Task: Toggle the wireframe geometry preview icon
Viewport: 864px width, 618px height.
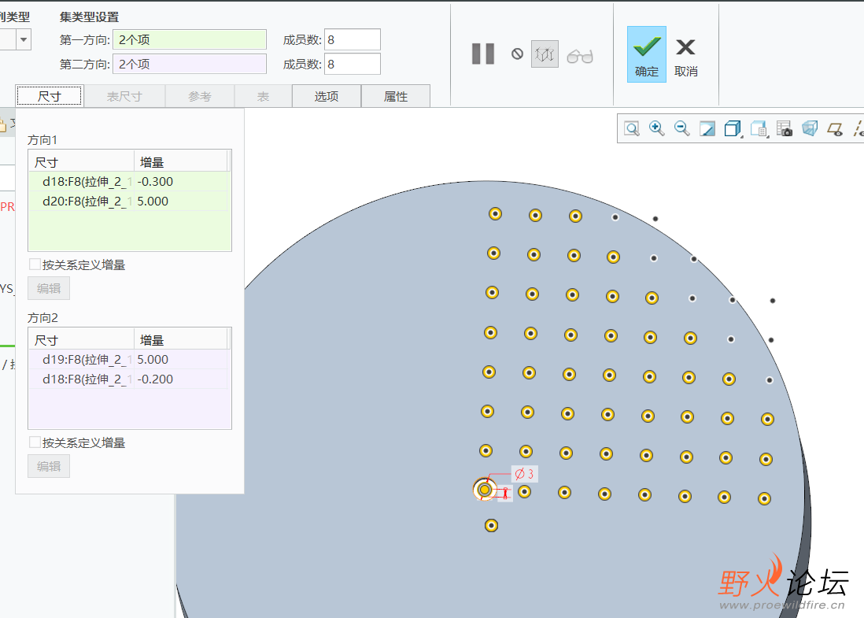Action: [545, 54]
